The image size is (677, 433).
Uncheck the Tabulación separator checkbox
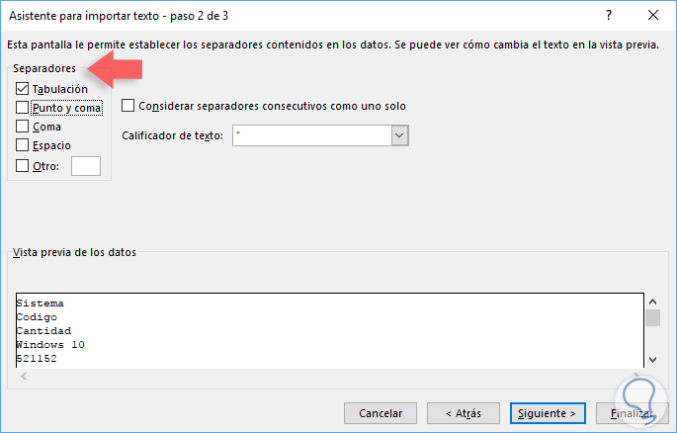[x=23, y=89]
